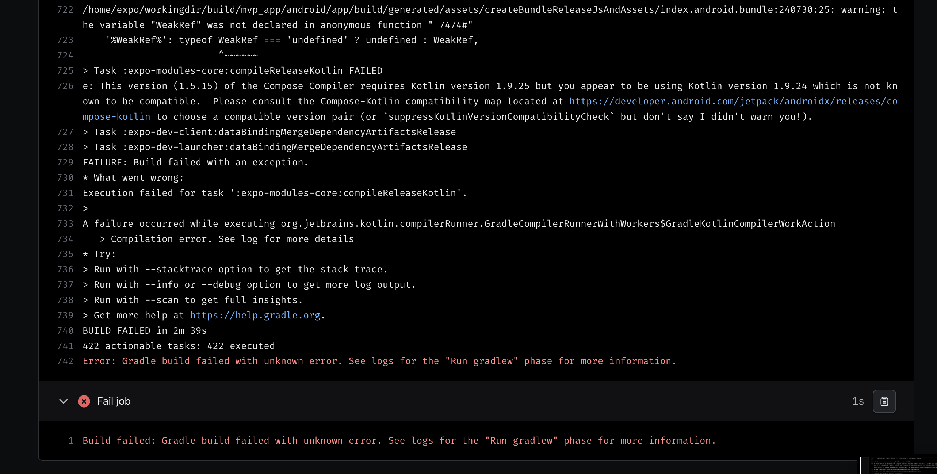Click the '1s' duration label of Fail job
Image resolution: width=937 pixels, height=474 pixels.
858,401
